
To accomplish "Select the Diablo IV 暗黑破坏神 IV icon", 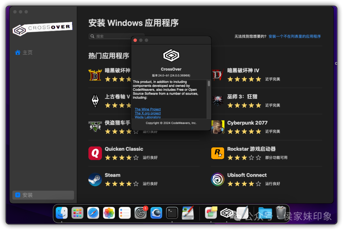I will click(218, 75).
